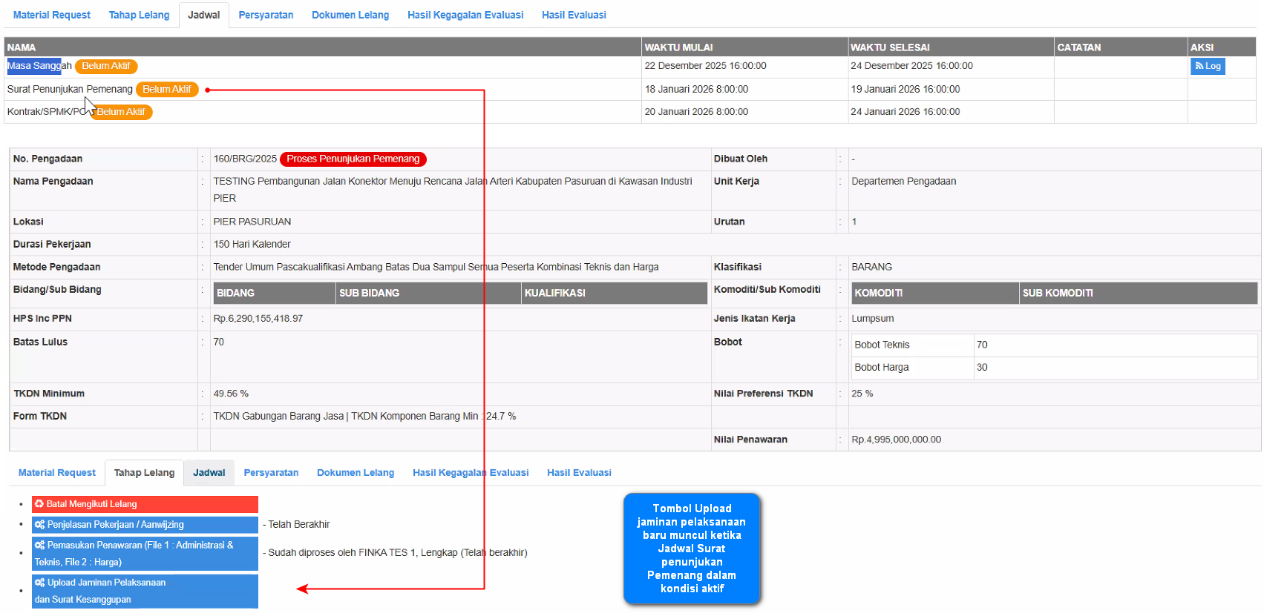Open the lower Material Request tab

[x=57, y=473]
